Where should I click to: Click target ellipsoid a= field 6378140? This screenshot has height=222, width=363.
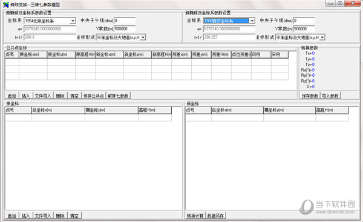coord(229,28)
